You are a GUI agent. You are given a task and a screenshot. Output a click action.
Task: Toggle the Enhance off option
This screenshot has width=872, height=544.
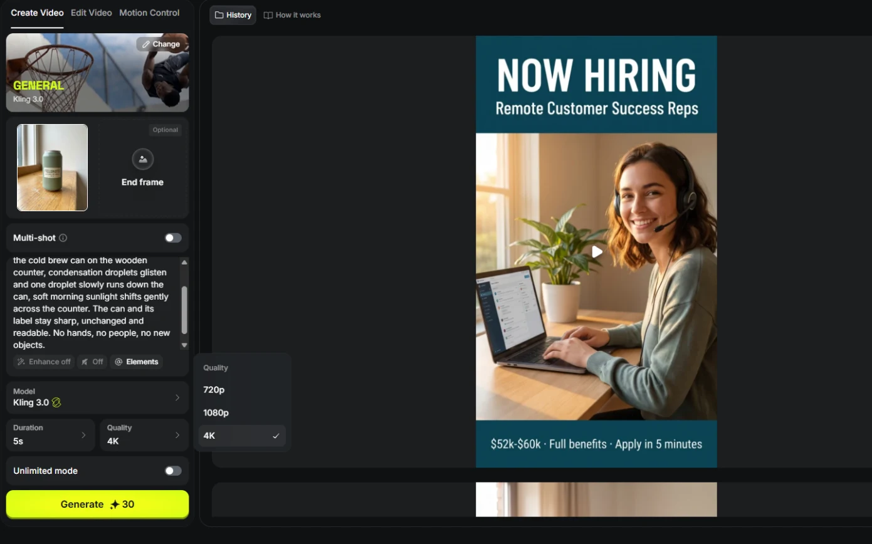[x=44, y=362]
